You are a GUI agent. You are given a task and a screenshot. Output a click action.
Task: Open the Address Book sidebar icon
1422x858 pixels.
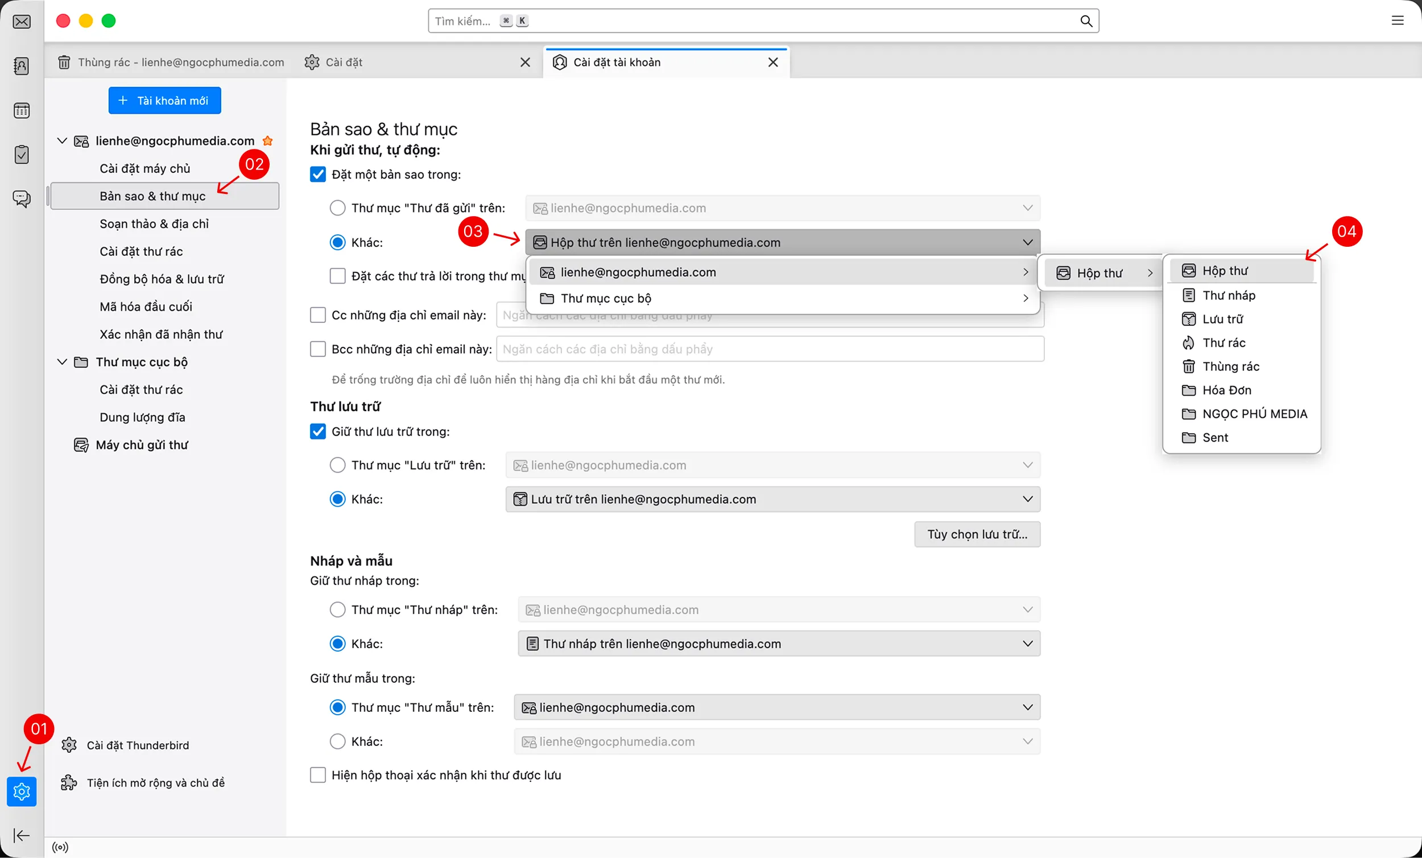click(22, 66)
